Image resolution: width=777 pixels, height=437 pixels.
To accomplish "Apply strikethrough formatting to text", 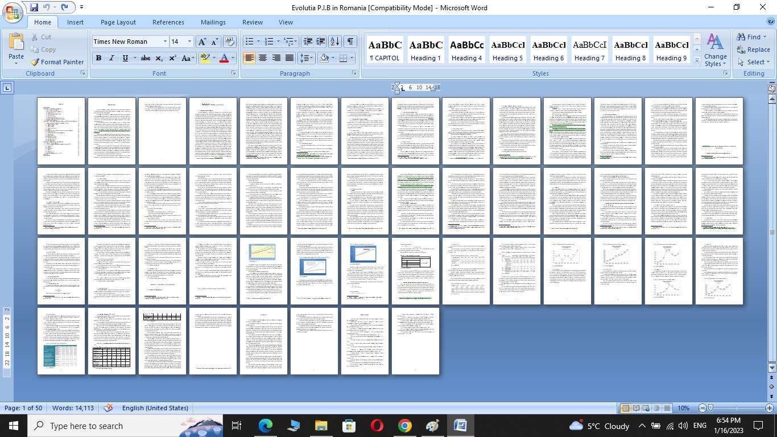I will [x=145, y=58].
